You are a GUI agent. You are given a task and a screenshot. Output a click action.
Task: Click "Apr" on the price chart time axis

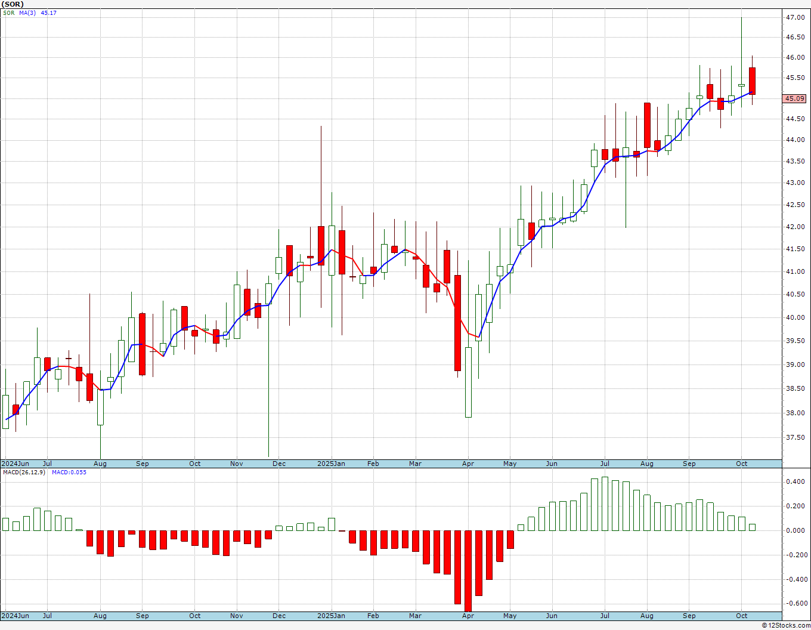[468, 464]
